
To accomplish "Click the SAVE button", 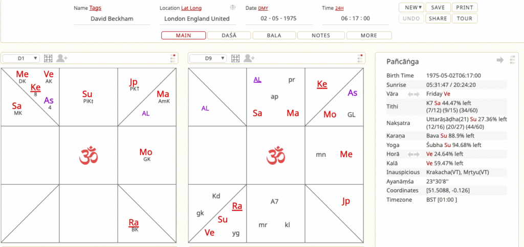I will click(438, 8).
